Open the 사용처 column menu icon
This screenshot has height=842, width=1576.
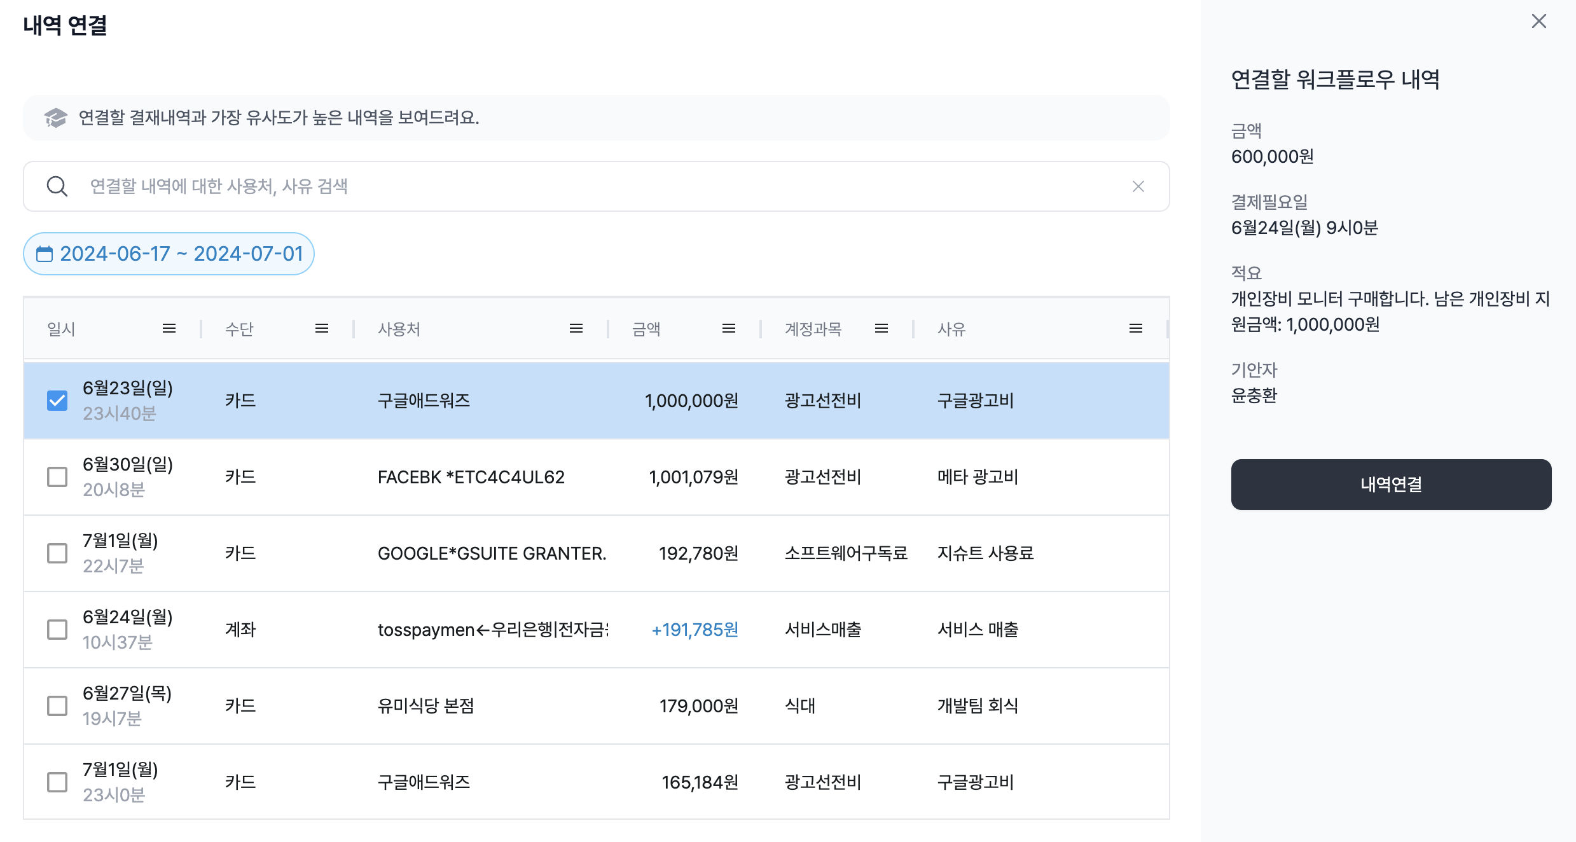[576, 329]
